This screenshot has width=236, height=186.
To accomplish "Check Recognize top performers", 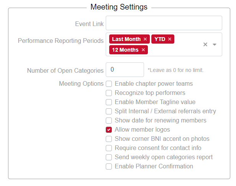I will pyautogui.click(x=109, y=93).
